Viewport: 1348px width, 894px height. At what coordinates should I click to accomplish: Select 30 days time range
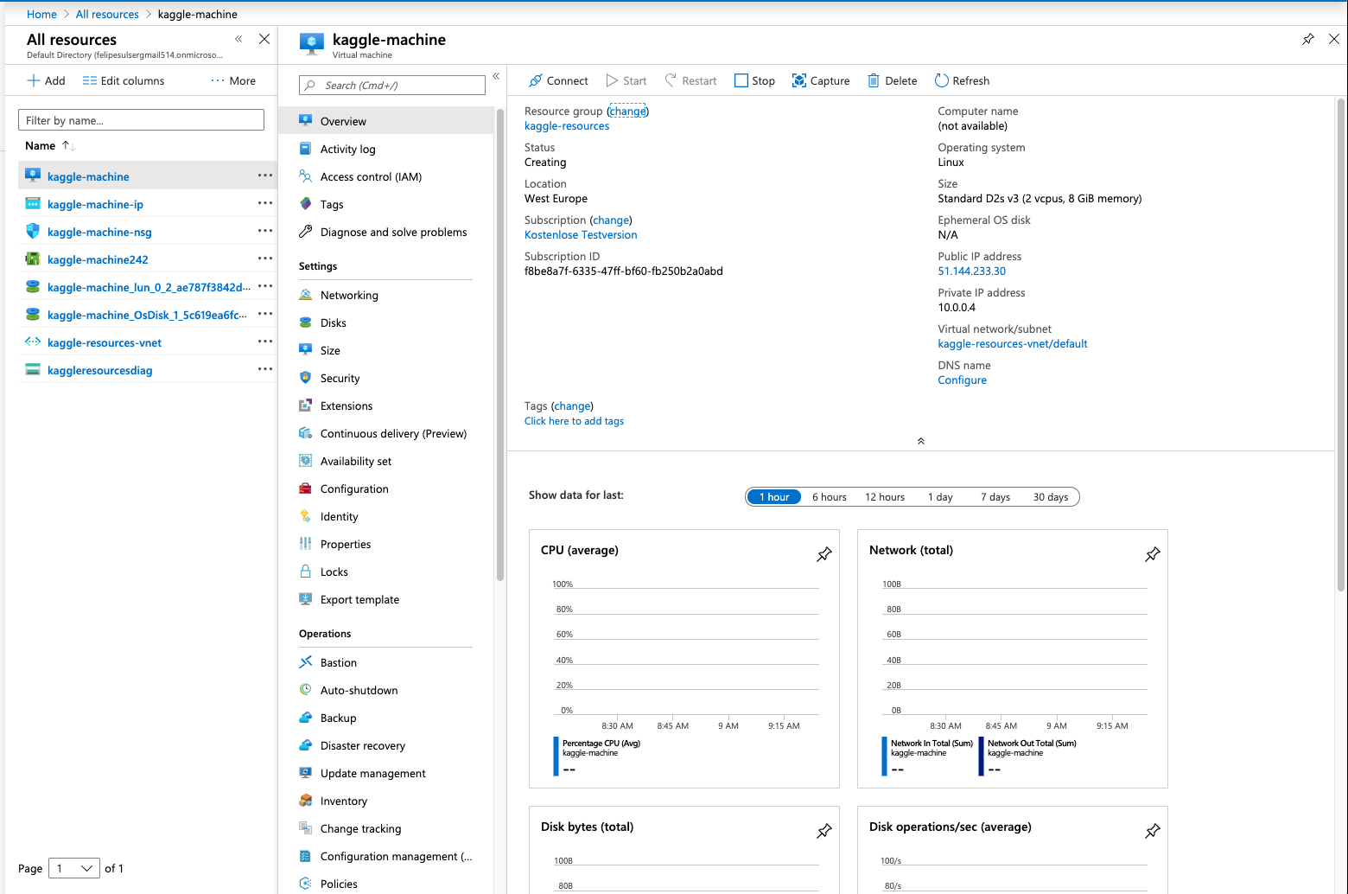point(1051,497)
